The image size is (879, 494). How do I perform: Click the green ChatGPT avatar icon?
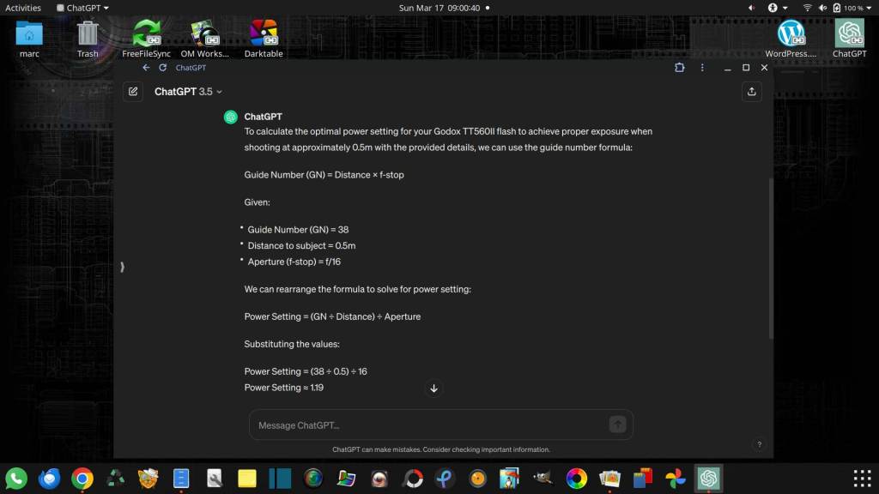tap(230, 117)
